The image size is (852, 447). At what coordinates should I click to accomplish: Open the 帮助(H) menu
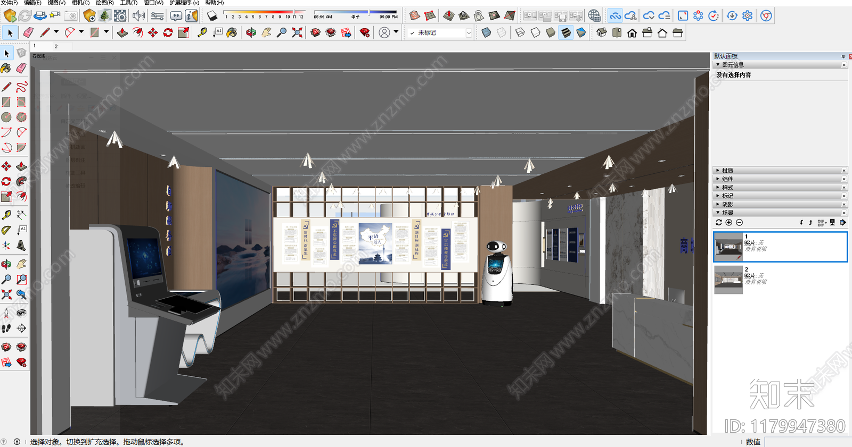point(214,3)
